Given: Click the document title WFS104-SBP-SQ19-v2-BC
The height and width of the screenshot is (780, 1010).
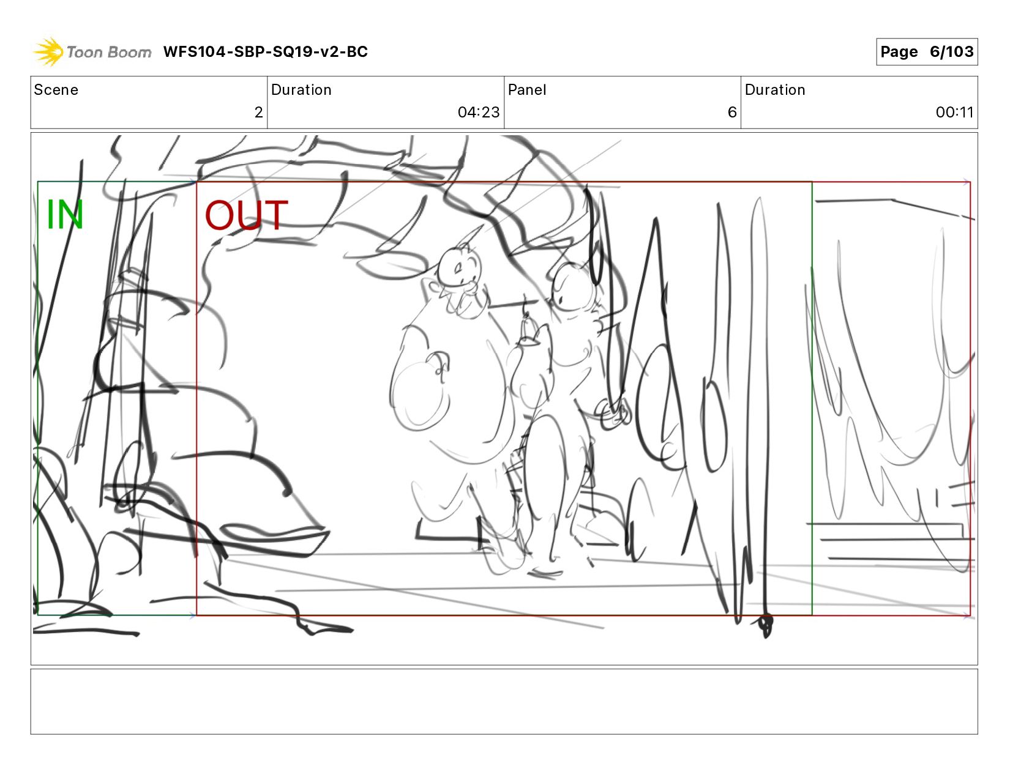Looking at the screenshot, I should 266,52.
